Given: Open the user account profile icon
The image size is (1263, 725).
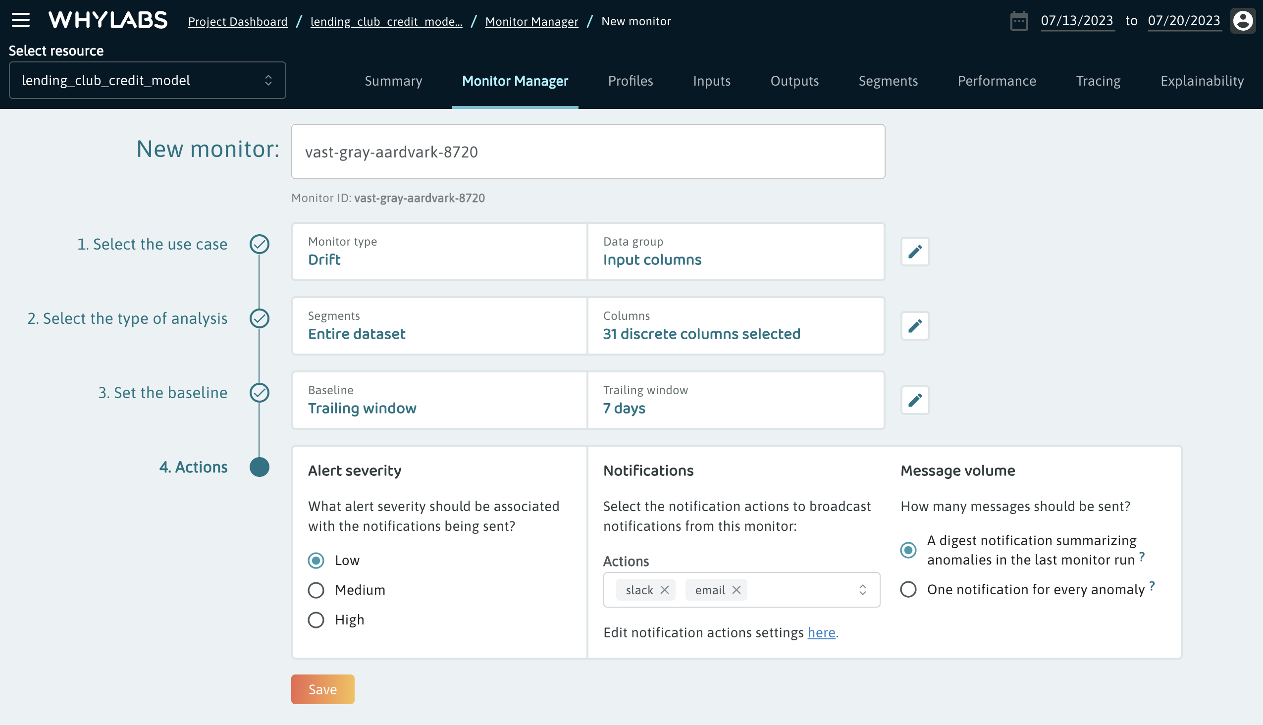Looking at the screenshot, I should [x=1242, y=21].
